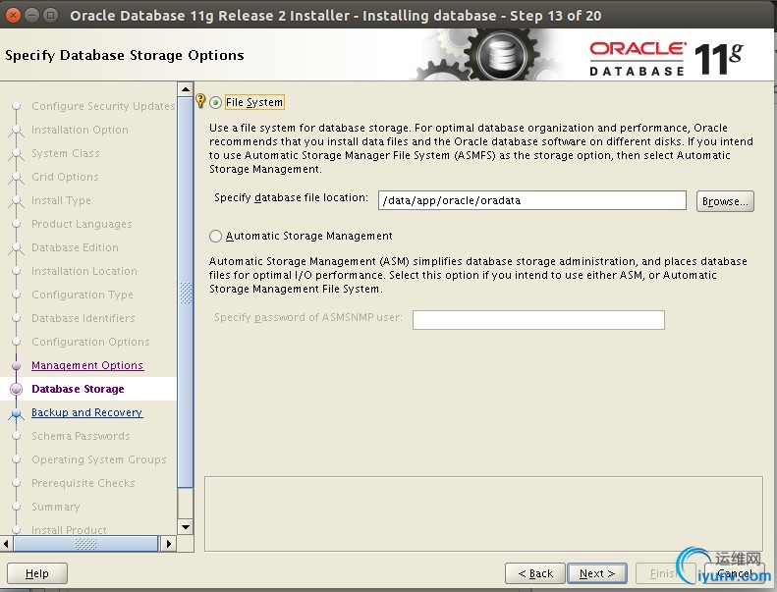Click the Help button

coord(37,573)
